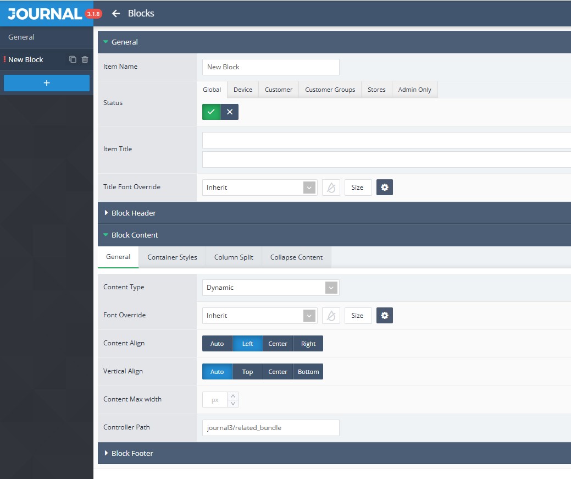Click the Size button for Title Font Override

tap(357, 188)
